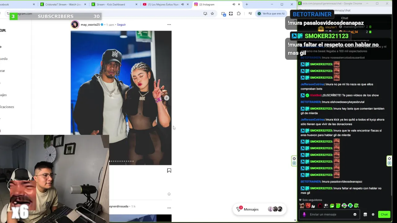
Task: Switch to Cristorata7 Stream tab
Action: (63, 4)
